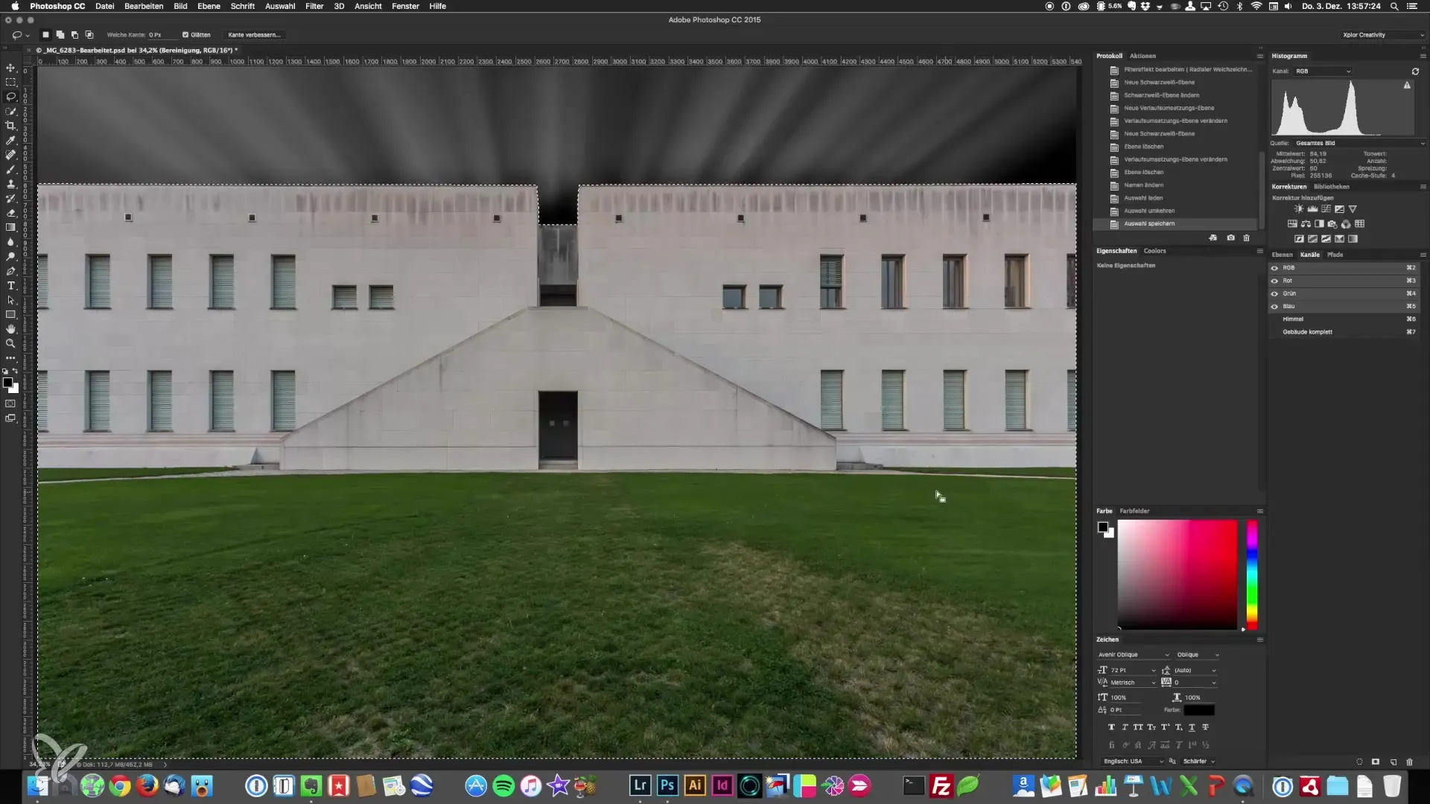Click the Zeichen text color swatch
The image size is (1430, 804).
1199,710
